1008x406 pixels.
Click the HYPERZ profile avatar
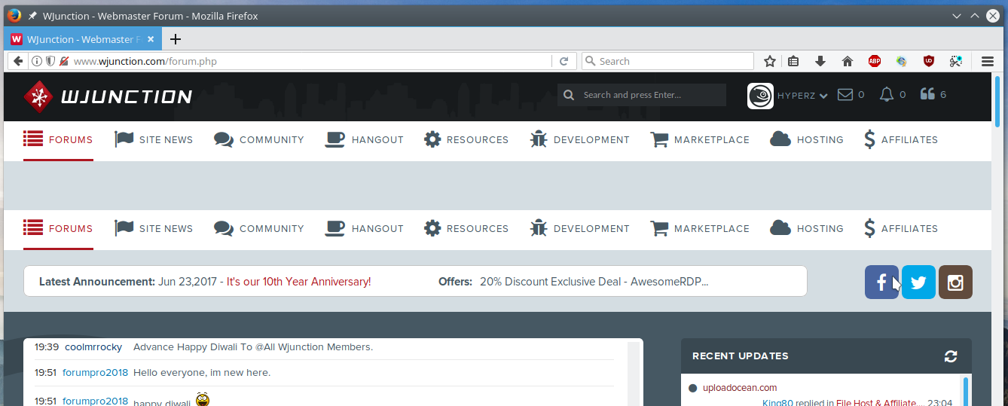click(760, 96)
